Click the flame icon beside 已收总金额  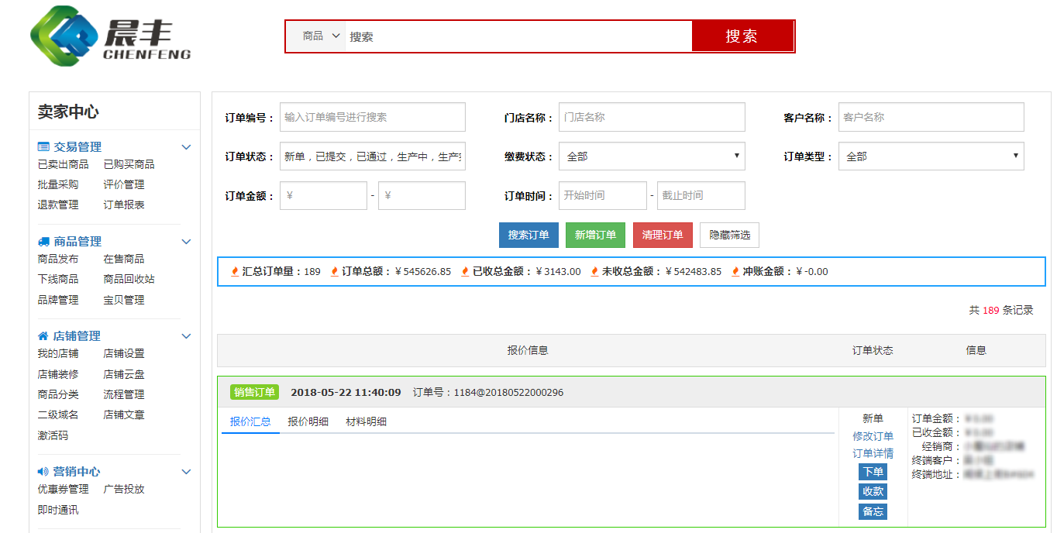(x=465, y=271)
